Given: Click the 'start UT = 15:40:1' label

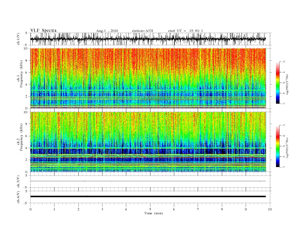Looking at the screenshot, I should click(185, 31).
